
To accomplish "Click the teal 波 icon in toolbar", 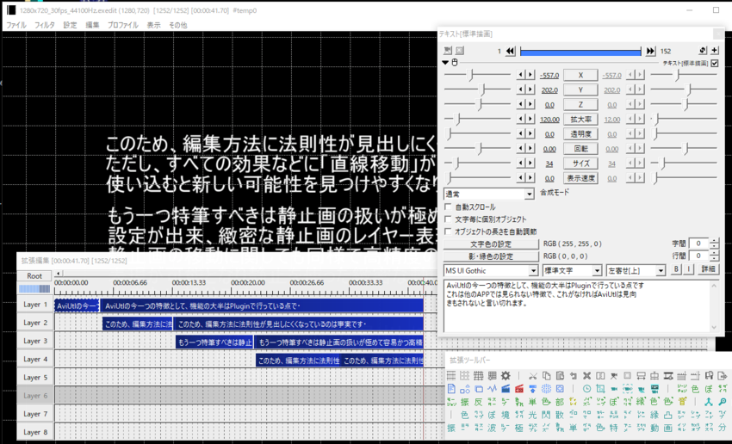I will [x=492, y=427].
